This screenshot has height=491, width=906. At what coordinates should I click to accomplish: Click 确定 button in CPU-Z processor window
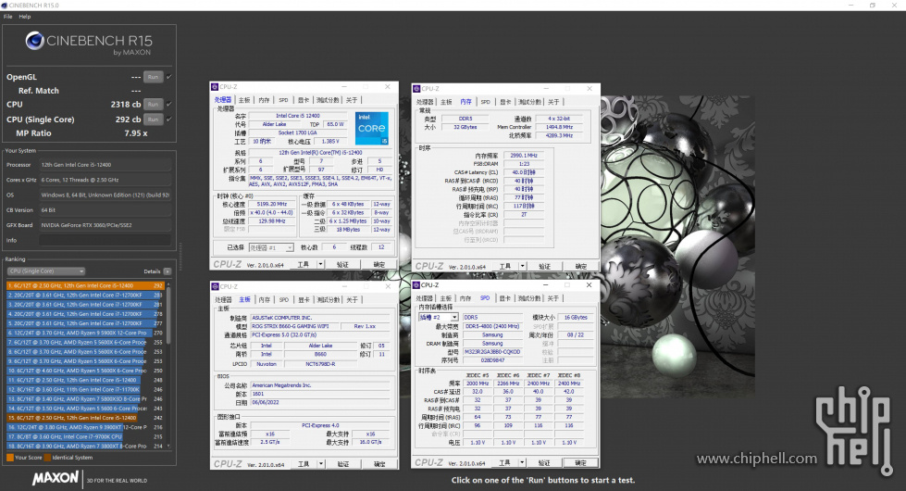coord(379,264)
